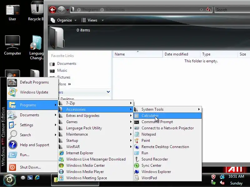Click in the Explorer Search box
The height and width of the screenshot is (187, 250).
(x=232, y=10)
